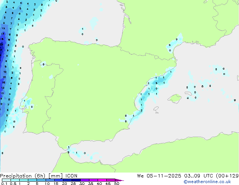Screen dimensions: 239x185
Task: Click the 35–40 mm legend color swatch
Action: [93, 180]
